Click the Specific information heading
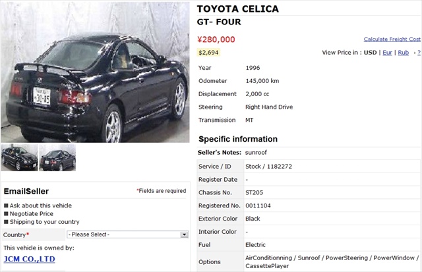 coord(238,139)
